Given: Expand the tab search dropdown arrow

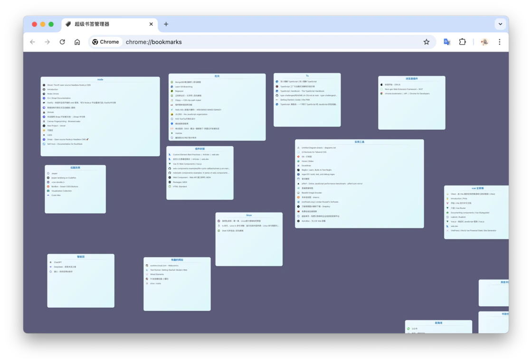Looking at the screenshot, I should pyautogui.click(x=500, y=24).
